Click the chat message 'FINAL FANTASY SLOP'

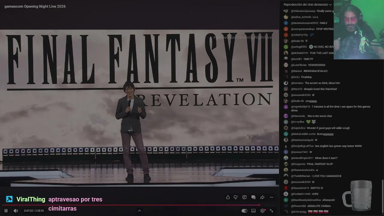(320, 164)
